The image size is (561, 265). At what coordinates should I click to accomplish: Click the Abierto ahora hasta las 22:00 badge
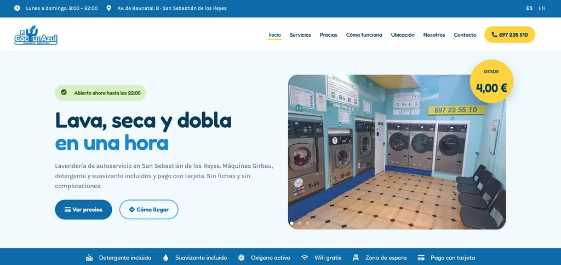tap(101, 93)
